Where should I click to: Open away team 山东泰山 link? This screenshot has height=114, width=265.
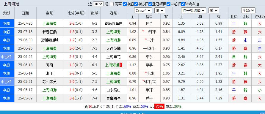114,90
